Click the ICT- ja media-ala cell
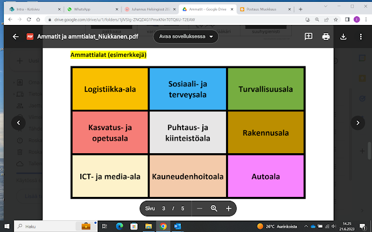This screenshot has height=232, width=372. [110, 176]
